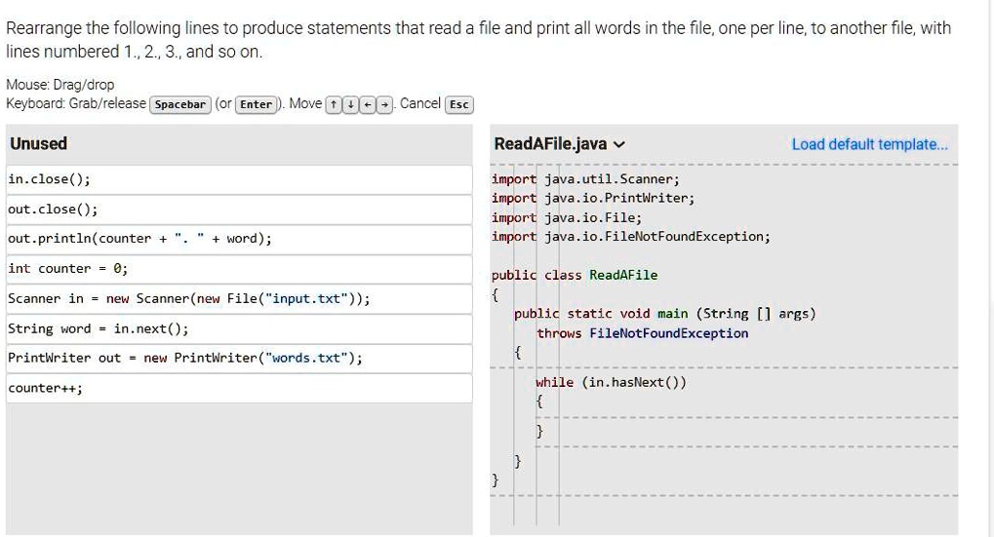
Task: Pick the int counter = 0; tile
Action: click(239, 269)
